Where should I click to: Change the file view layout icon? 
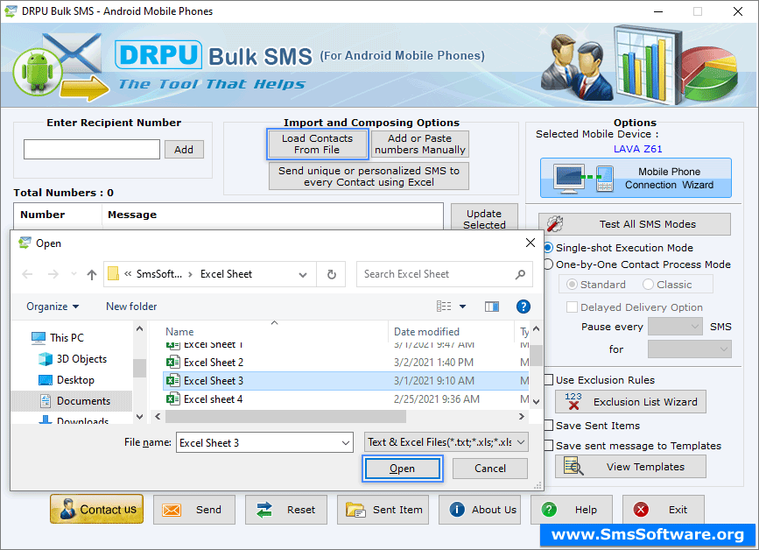tap(444, 307)
